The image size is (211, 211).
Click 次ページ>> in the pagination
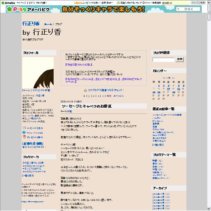(119, 96)
